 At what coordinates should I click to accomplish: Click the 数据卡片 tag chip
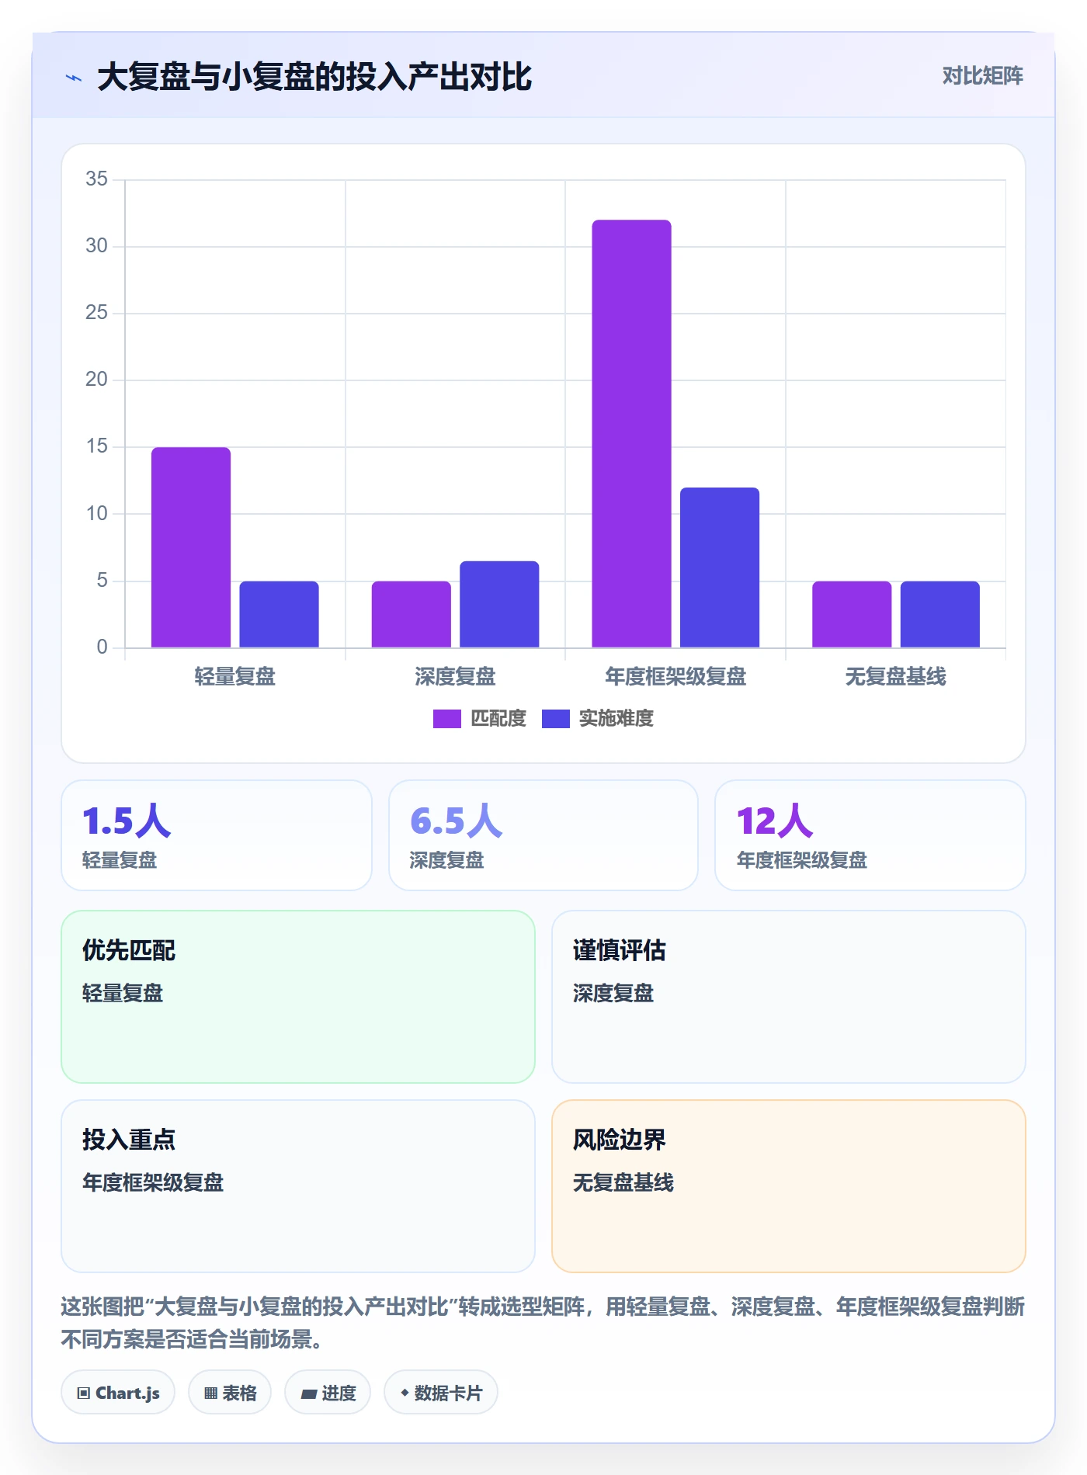coord(441,1393)
